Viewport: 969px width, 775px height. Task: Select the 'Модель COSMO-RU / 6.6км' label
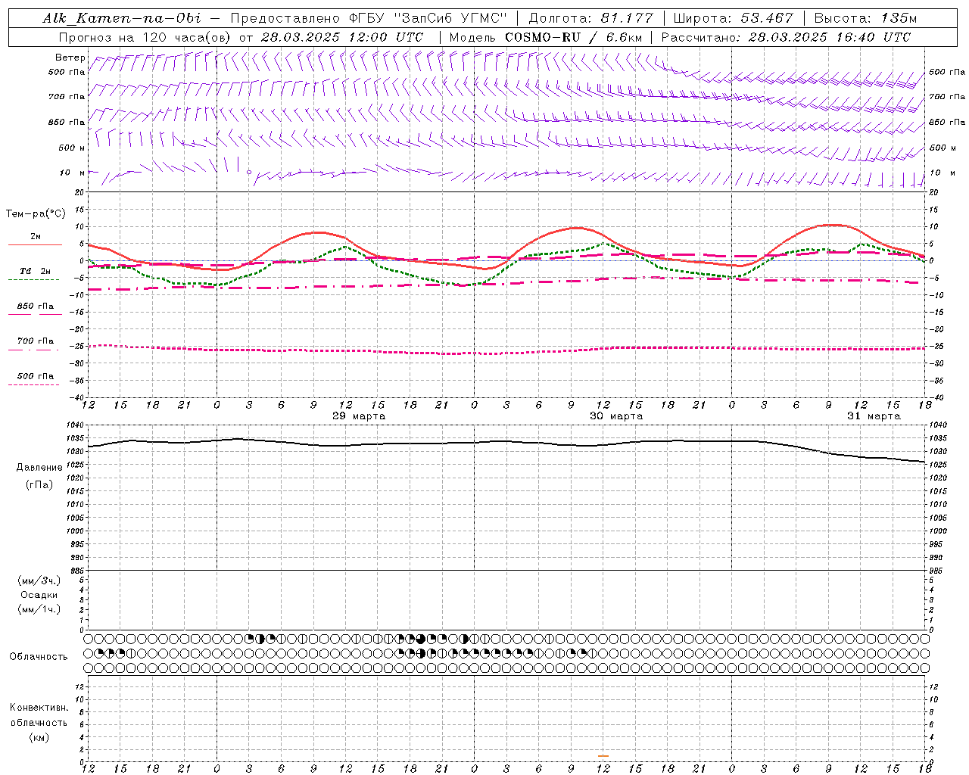pos(545,37)
